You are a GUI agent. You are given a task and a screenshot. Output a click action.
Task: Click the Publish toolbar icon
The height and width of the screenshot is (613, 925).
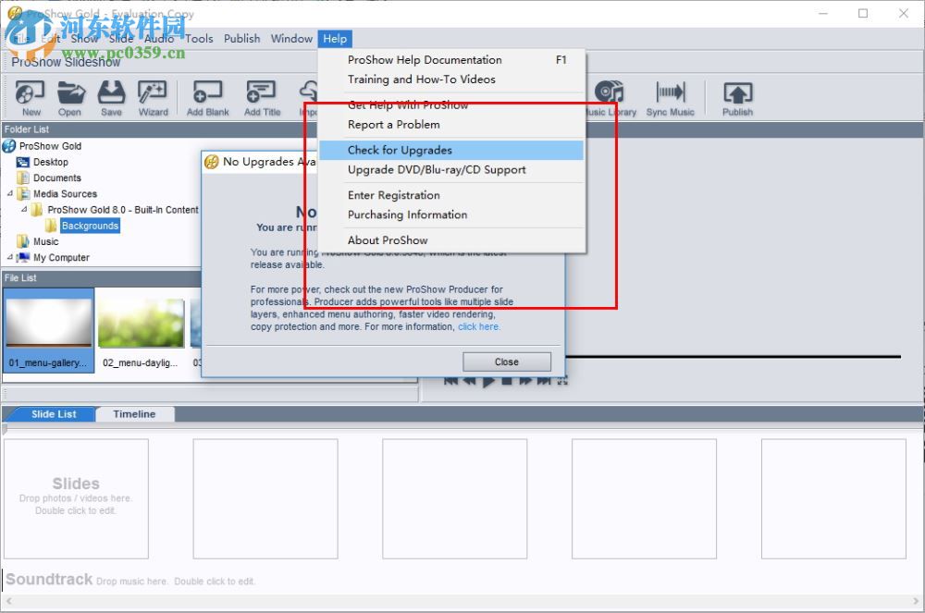coord(737,98)
